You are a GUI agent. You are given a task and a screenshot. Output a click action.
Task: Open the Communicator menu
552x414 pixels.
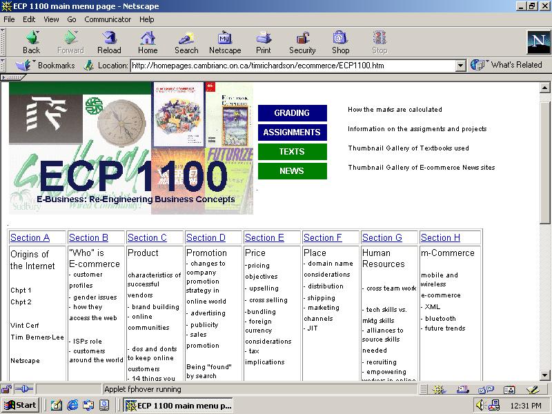pos(108,19)
